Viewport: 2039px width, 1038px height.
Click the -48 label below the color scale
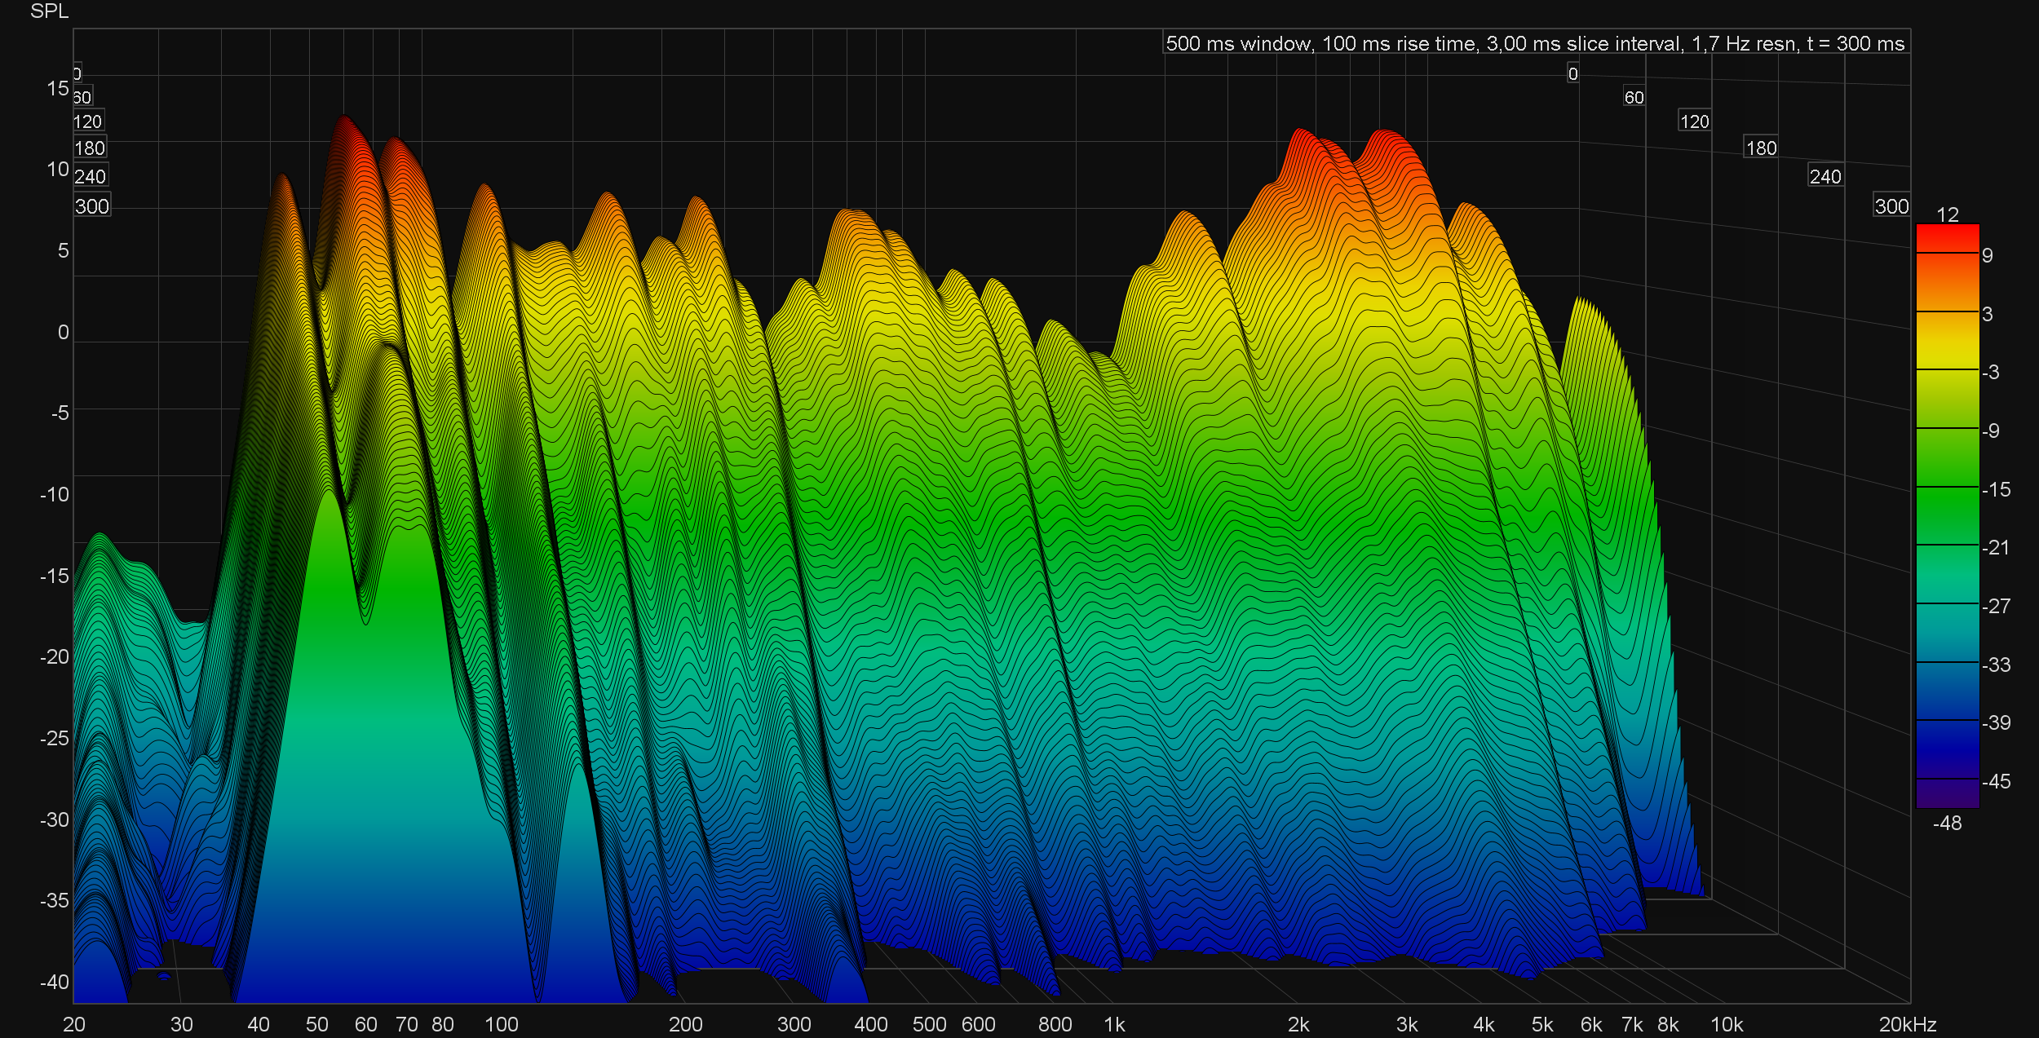coord(1947,823)
